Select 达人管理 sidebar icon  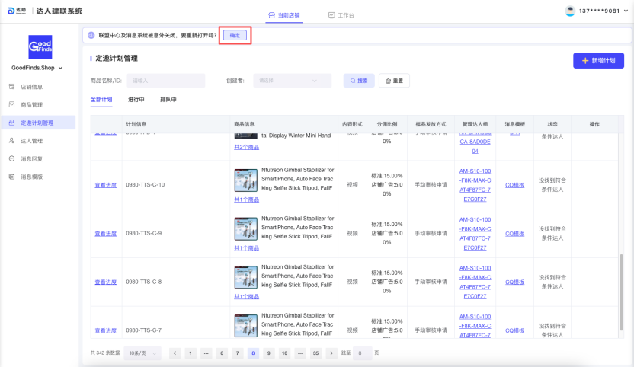[x=12, y=141]
